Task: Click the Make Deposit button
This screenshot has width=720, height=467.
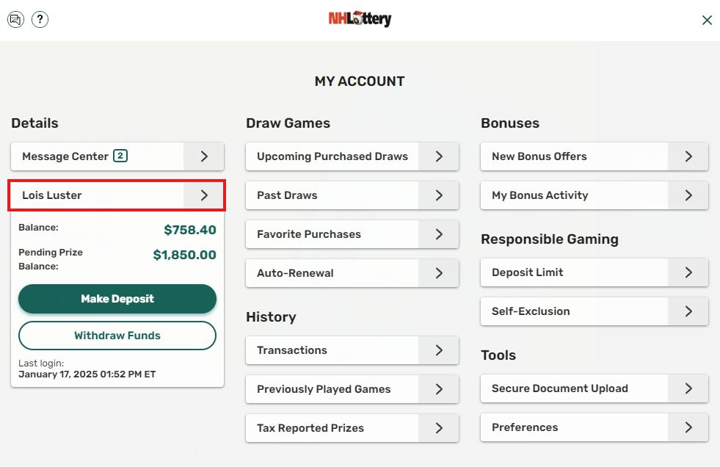Action: point(117,299)
